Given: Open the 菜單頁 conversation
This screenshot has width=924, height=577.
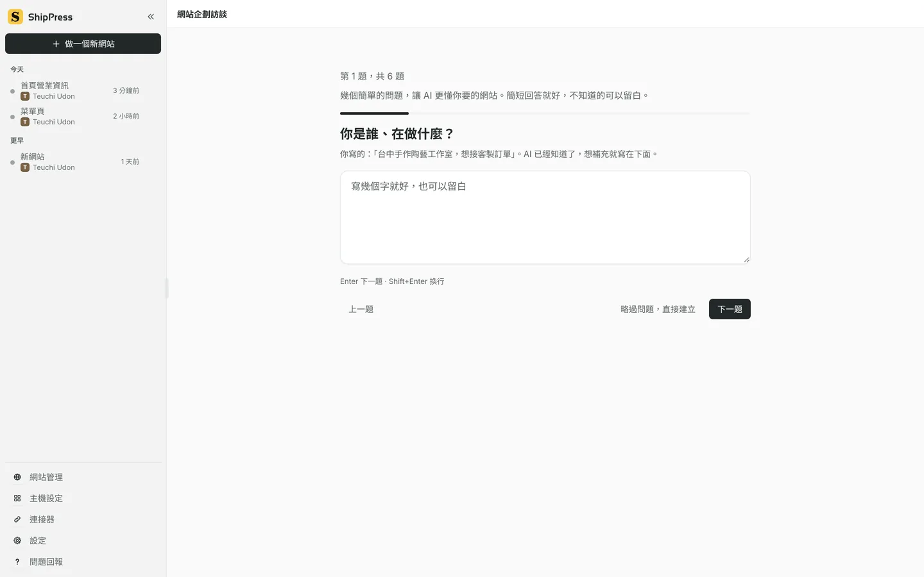Looking at the screenshot, I should coord(83,116).
